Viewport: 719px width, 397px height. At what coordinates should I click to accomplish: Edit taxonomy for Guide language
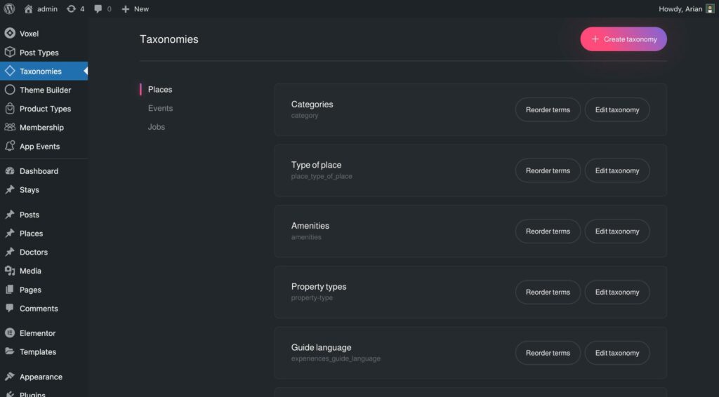617,353
